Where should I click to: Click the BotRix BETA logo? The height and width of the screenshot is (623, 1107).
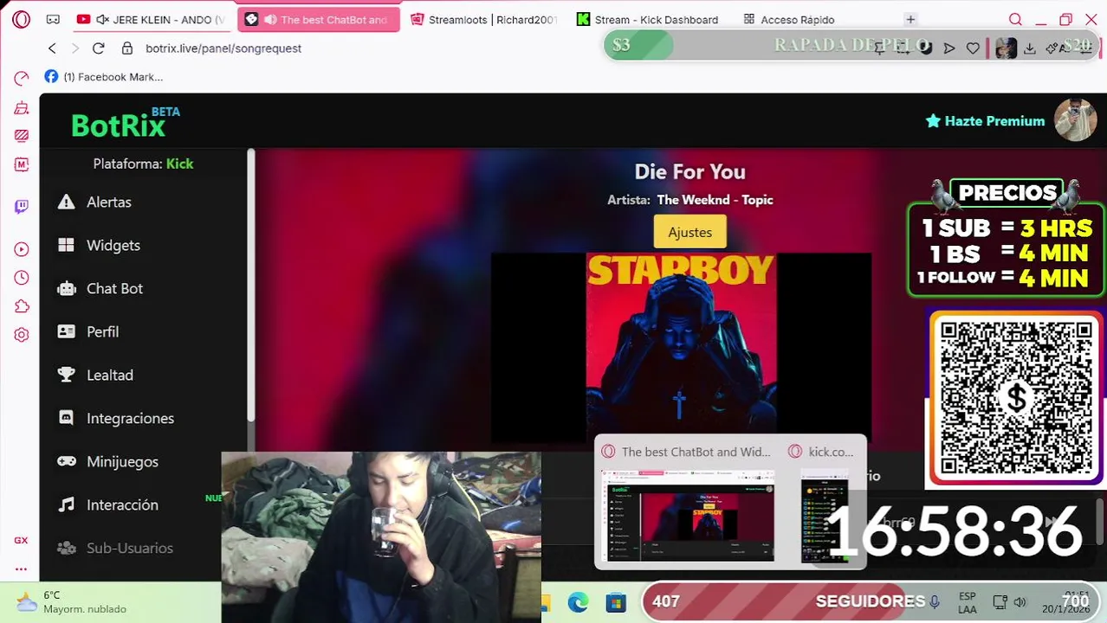pos(125,123)
